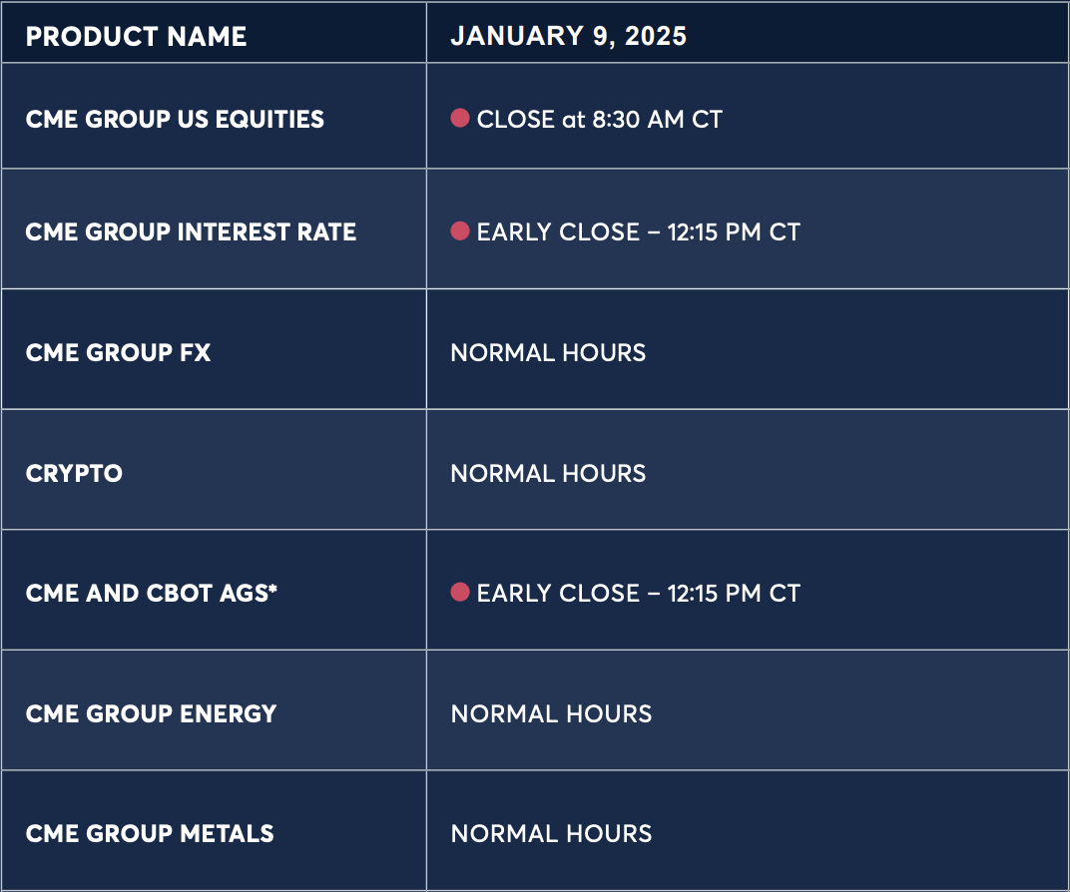Viewport: 1070px width, 892px height.
Task: Click the Ags row EARLY CLOSE 12:15 PM text
Action: pos(638,593)
